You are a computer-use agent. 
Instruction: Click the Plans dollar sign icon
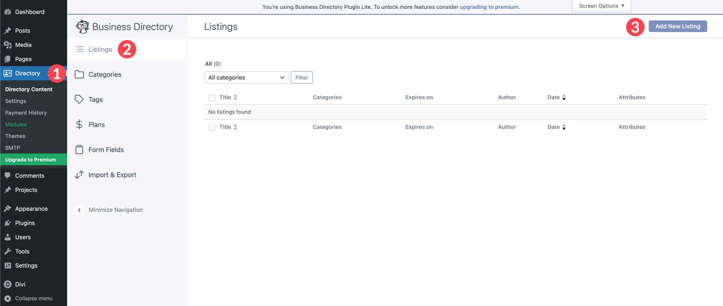click(79, 125)
